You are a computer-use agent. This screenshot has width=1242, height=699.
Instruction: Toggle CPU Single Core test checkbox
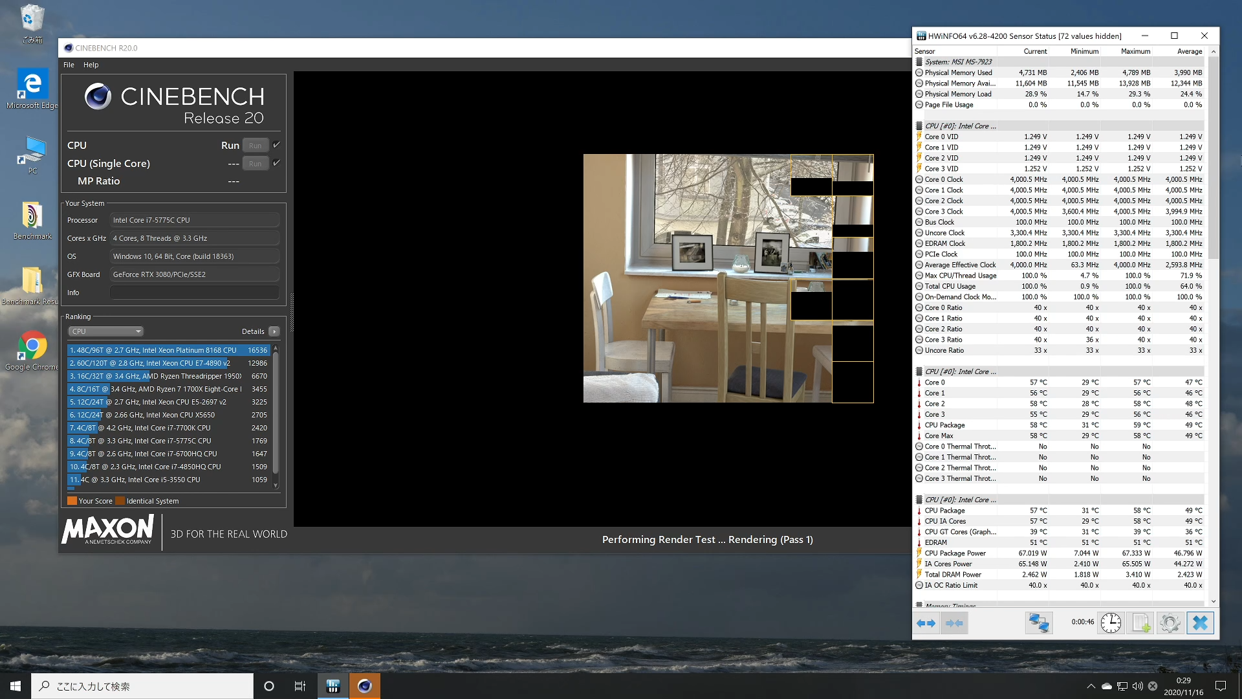tap(276, 163)
